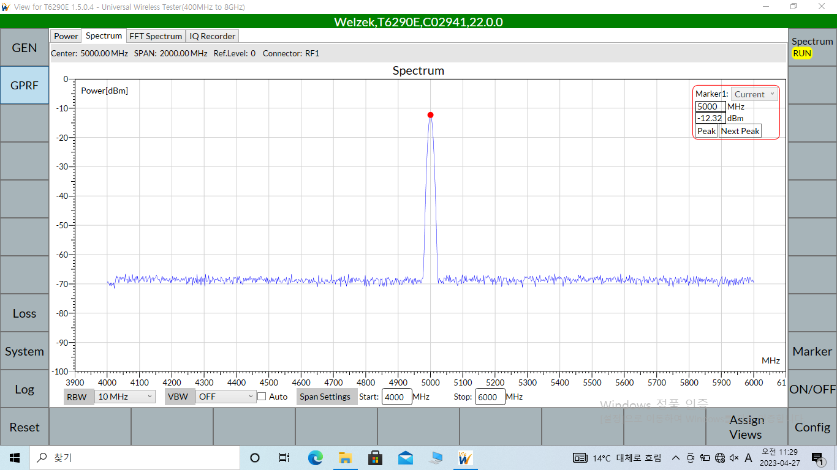The image size is (837, 470).
Task: Toggle the ON/OFF side button
Action: [812, 389]
